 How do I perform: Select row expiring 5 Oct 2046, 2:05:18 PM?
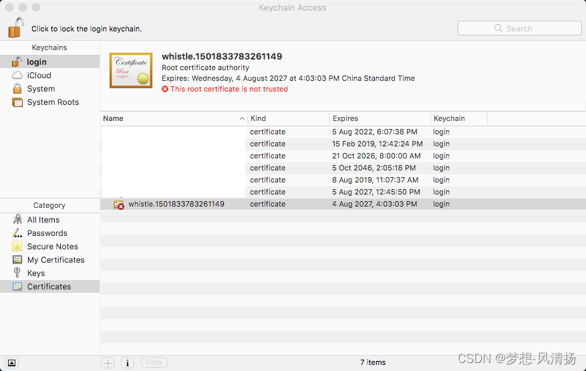point(343,168)
